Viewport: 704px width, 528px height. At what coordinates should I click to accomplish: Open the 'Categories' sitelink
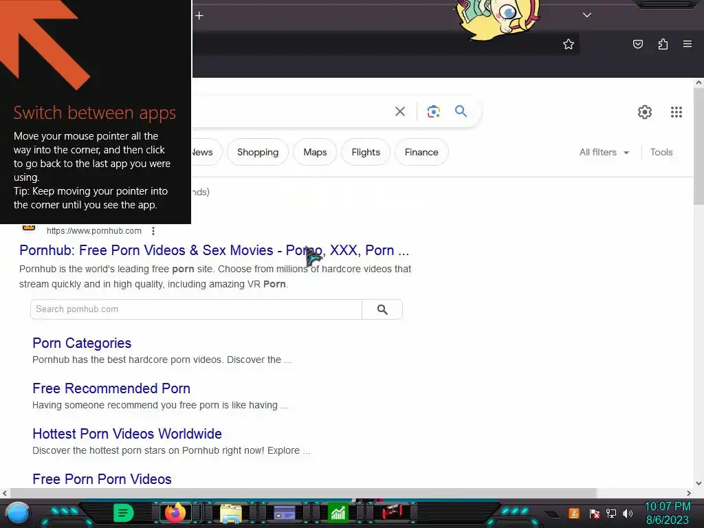82,343
